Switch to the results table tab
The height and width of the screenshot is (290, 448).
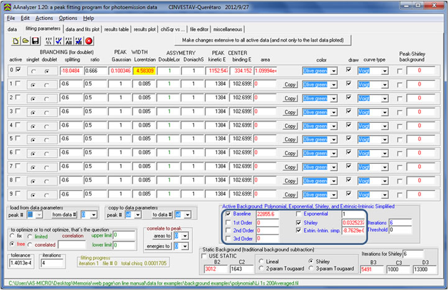pyautogui.click(x=116, y=29)
